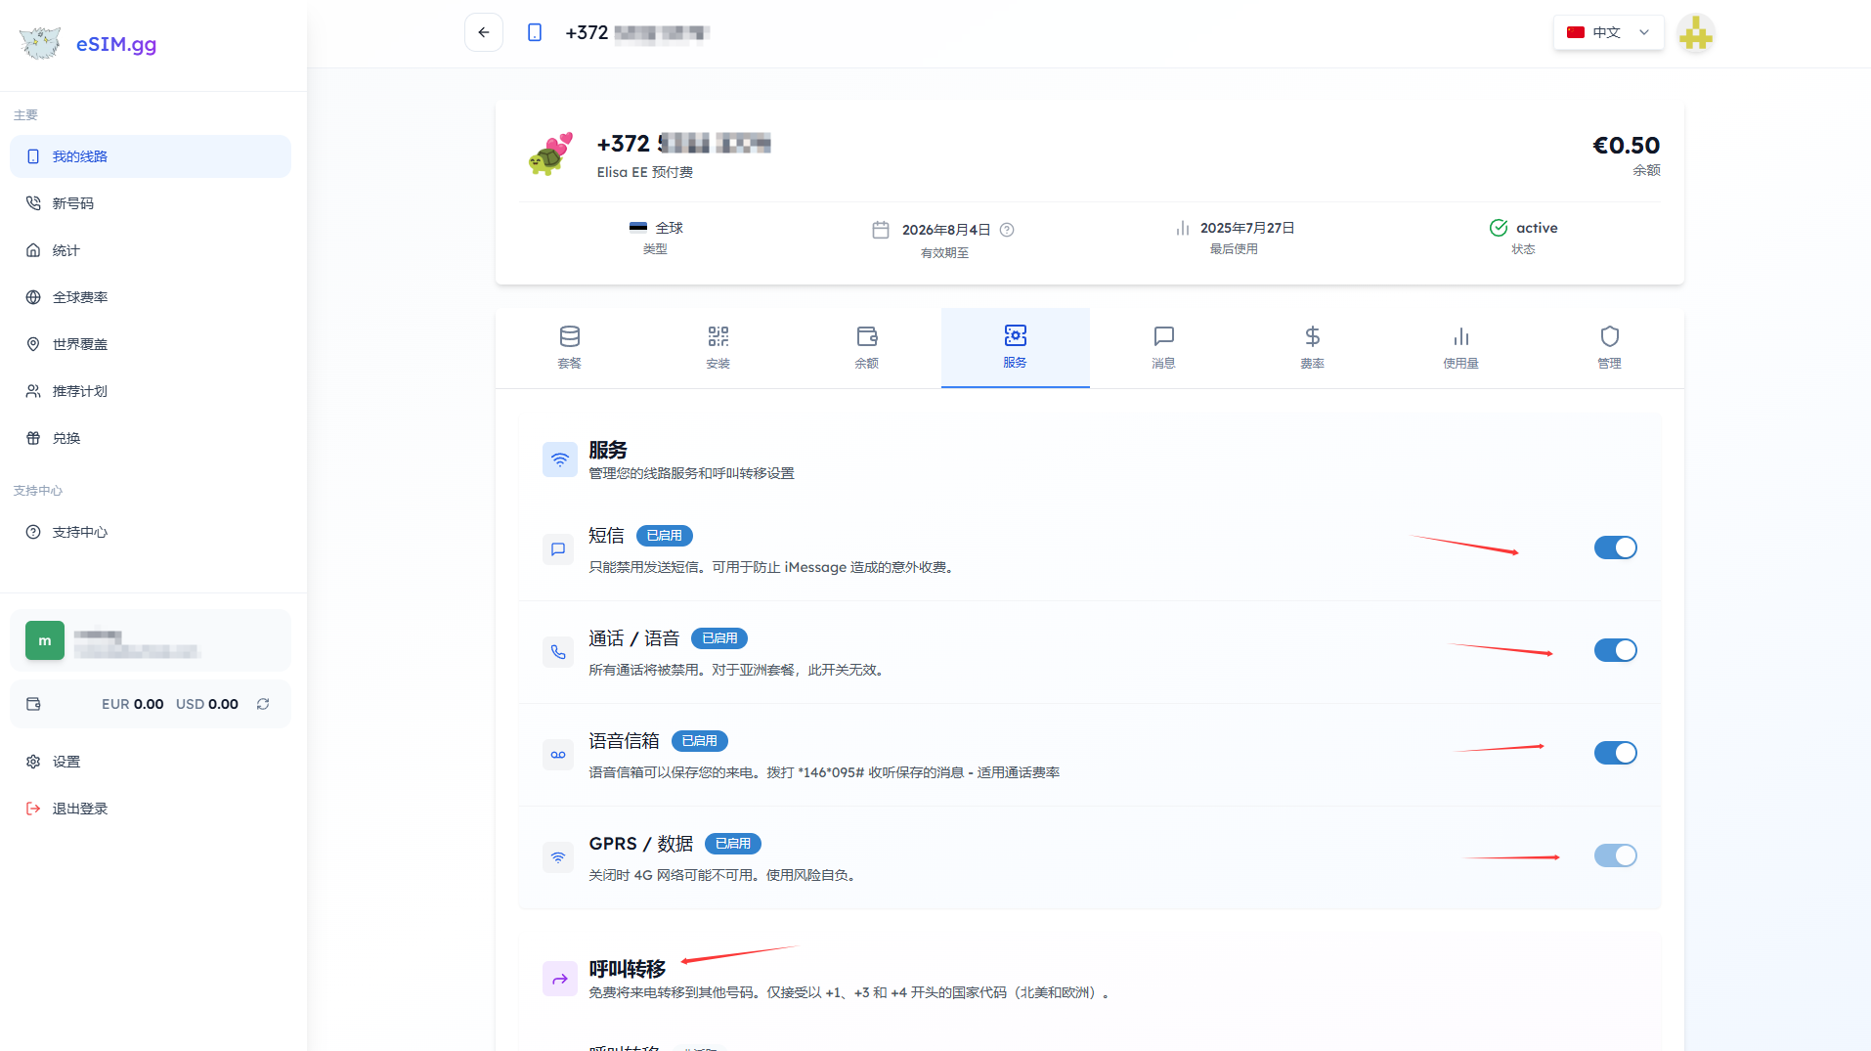Open the 中文 language dropdown
This screenshot has height=1051, width=1871.
pyautogui.click(x=1608, y=32)
